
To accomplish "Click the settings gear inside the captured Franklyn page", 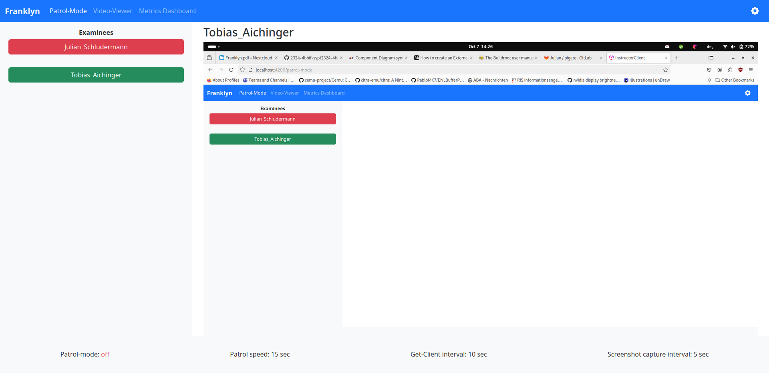I will (x=747, y=93).
